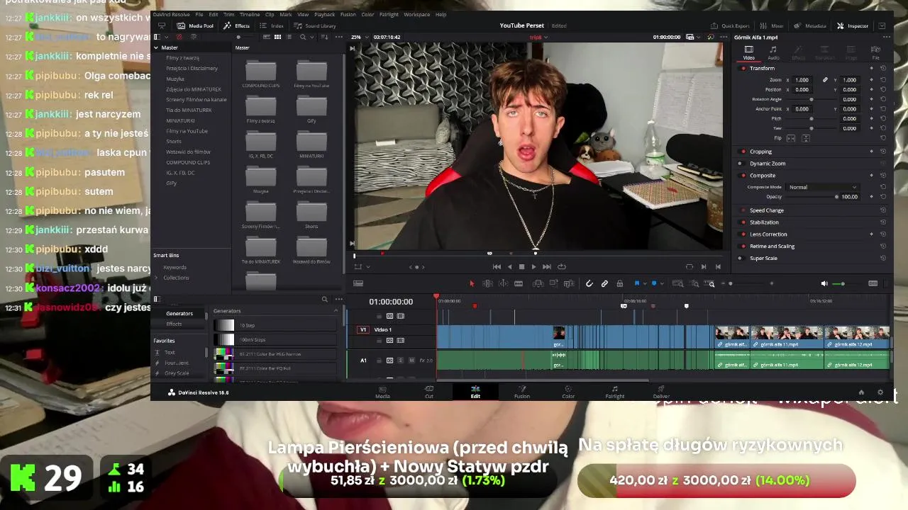Open the Project Manager home icon
908x510 pixels.
[861, 392]
